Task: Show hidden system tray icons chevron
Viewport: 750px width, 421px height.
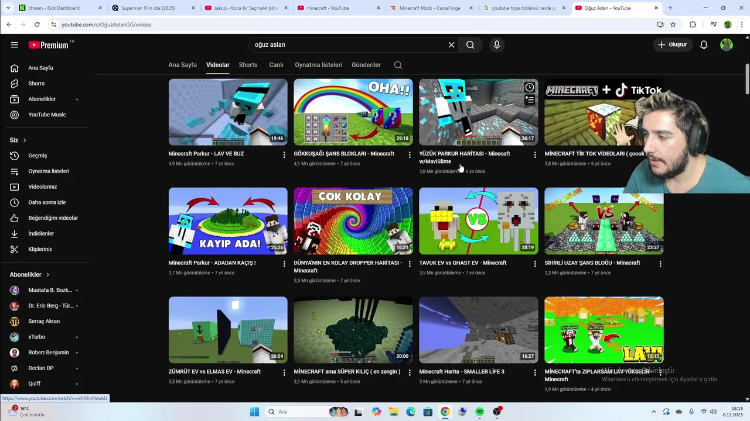Action: [653, 412]
